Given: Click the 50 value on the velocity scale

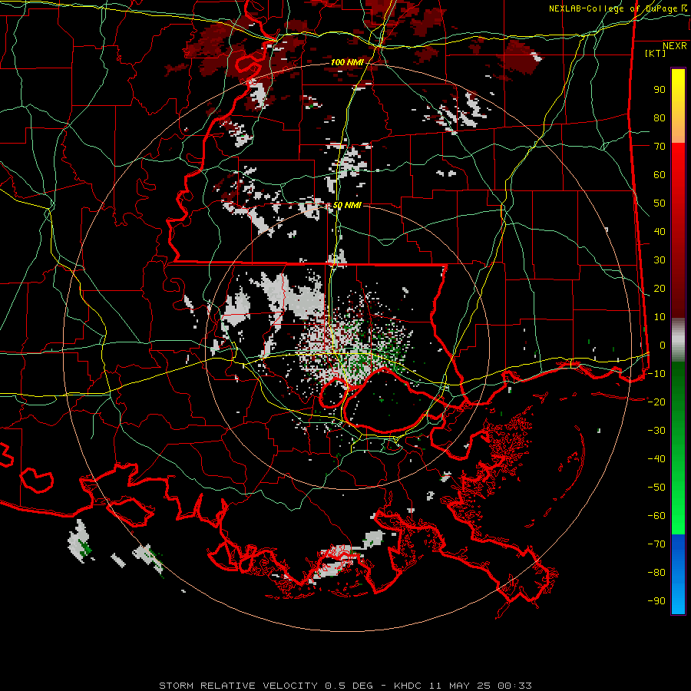Looking at the screenshot, I should click(660, 203).
